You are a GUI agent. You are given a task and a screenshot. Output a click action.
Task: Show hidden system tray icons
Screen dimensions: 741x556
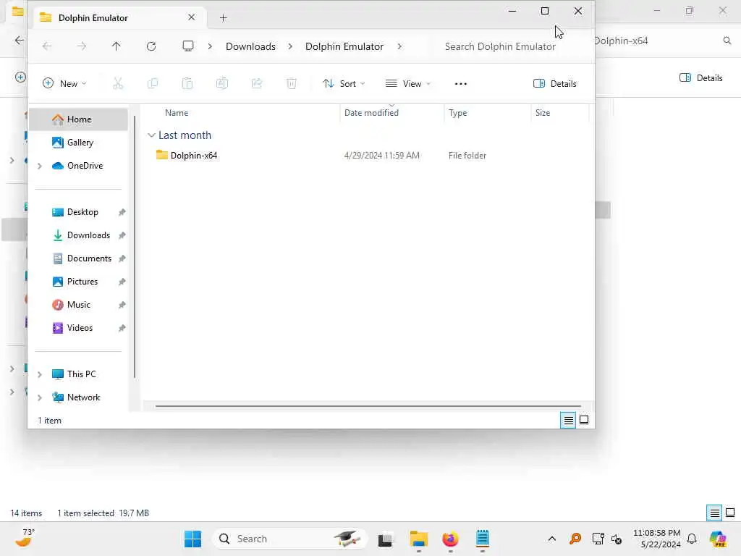551,539
